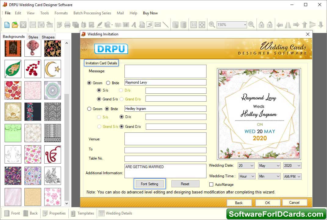Click the closed padlock lock icon
The image size is (327, 220).
tap(261, 25)
